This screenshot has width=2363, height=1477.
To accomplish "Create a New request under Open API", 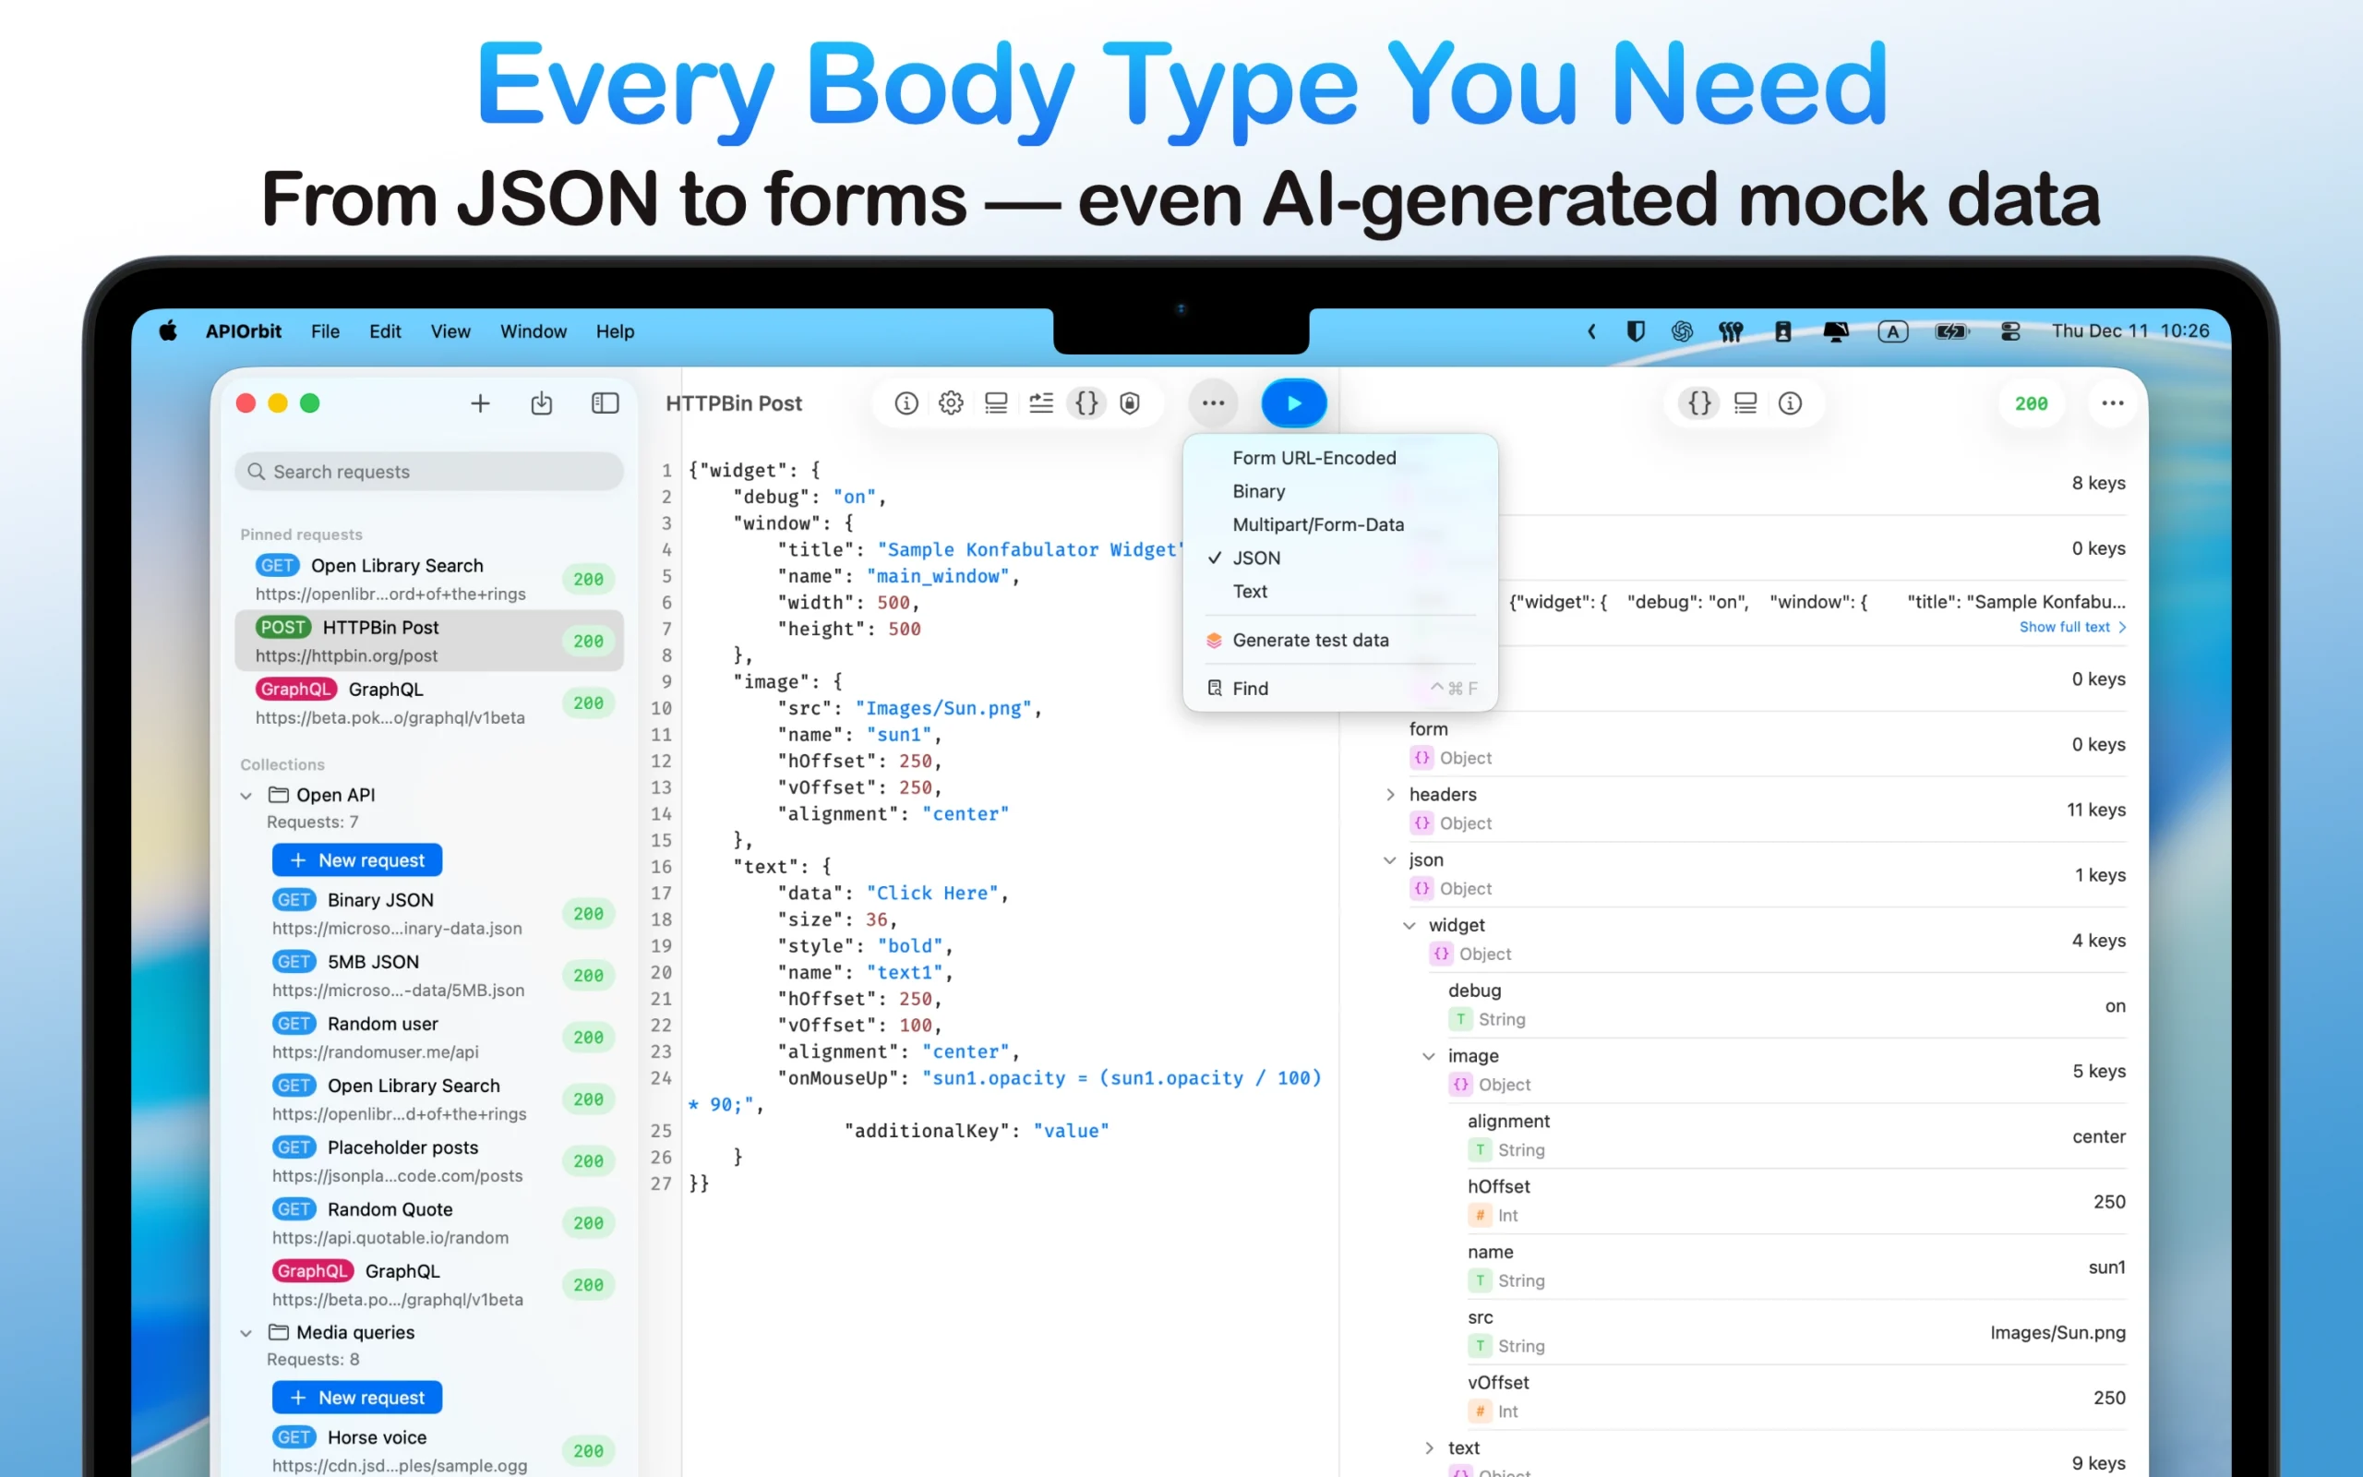I will 356,859.
